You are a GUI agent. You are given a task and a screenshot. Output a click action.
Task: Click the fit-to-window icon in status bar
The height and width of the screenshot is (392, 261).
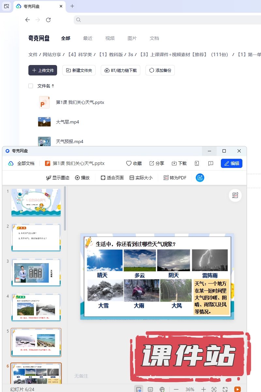pos(214,389)
